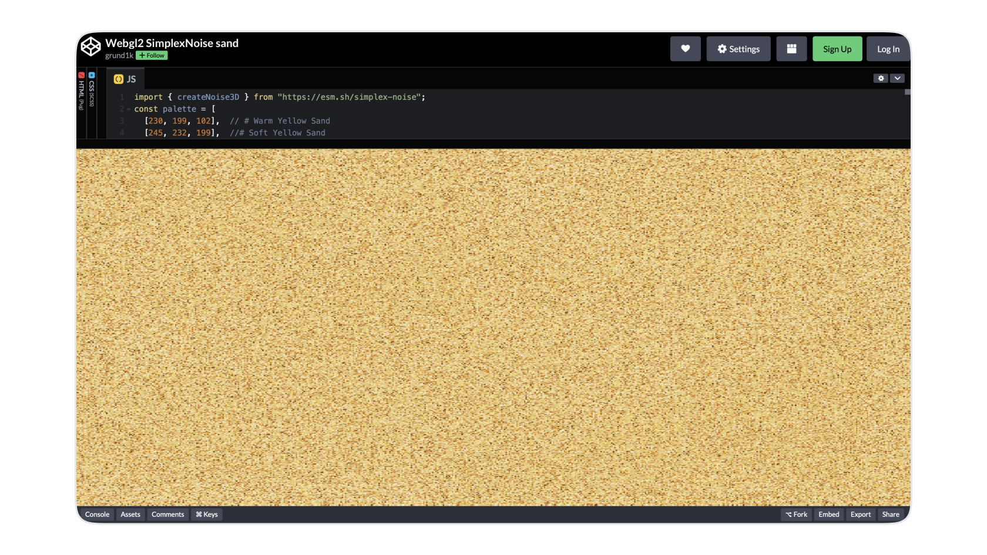
Task: Click the JS editor vertical scrollbar
Action: pos(907,113)
